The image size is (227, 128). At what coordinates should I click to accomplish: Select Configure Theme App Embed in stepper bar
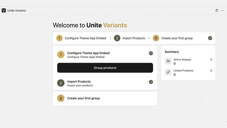pyautogui.click(x=85, y=38)
